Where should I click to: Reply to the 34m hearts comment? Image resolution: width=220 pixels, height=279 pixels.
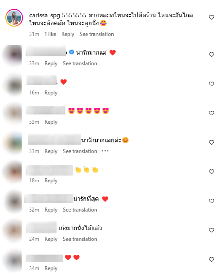click(51, 268)
